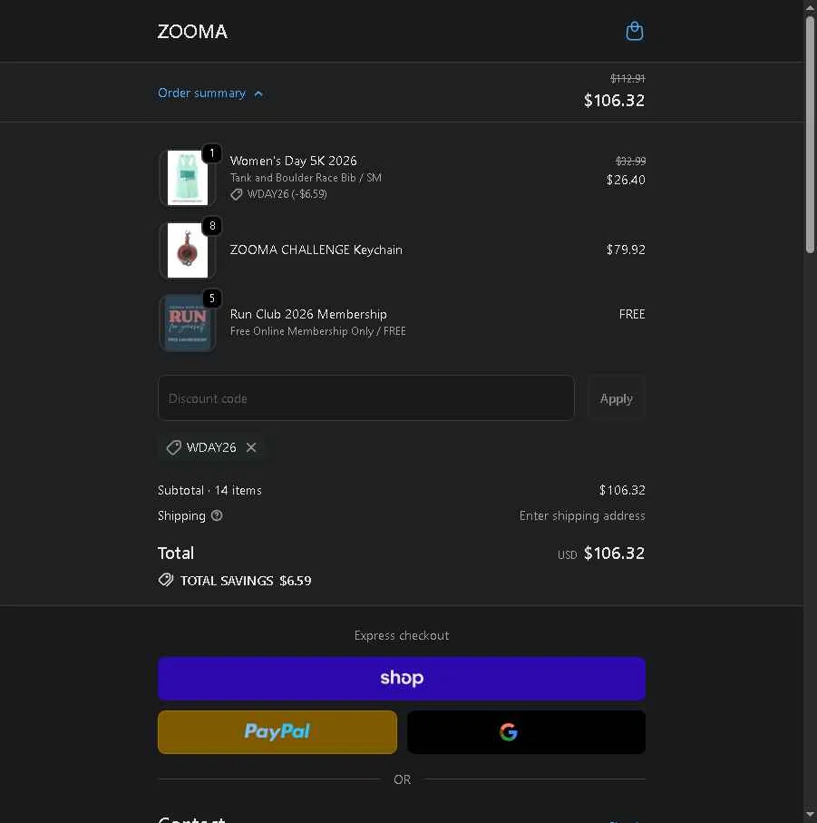Image resolution: width=817 pixels, height=823 pixels.
Task: Click "Tank and Boulder Race Bib / SM" text
Action: point(306,178)
